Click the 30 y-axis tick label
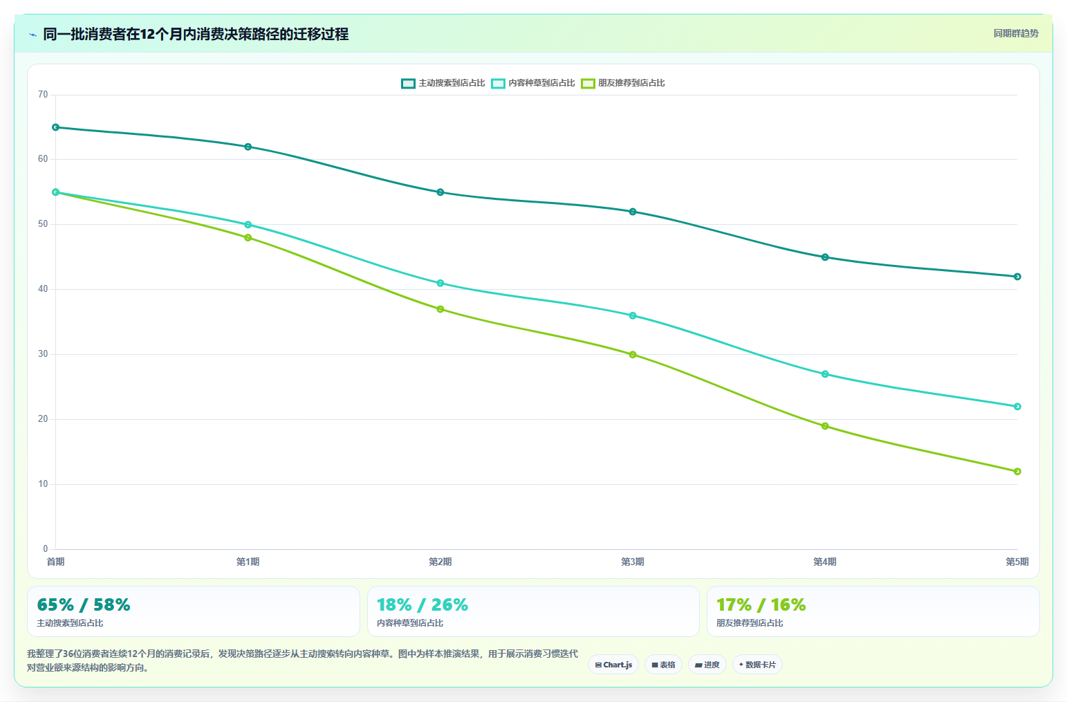This screenshot has width=1067, height=702. (43, 354)
